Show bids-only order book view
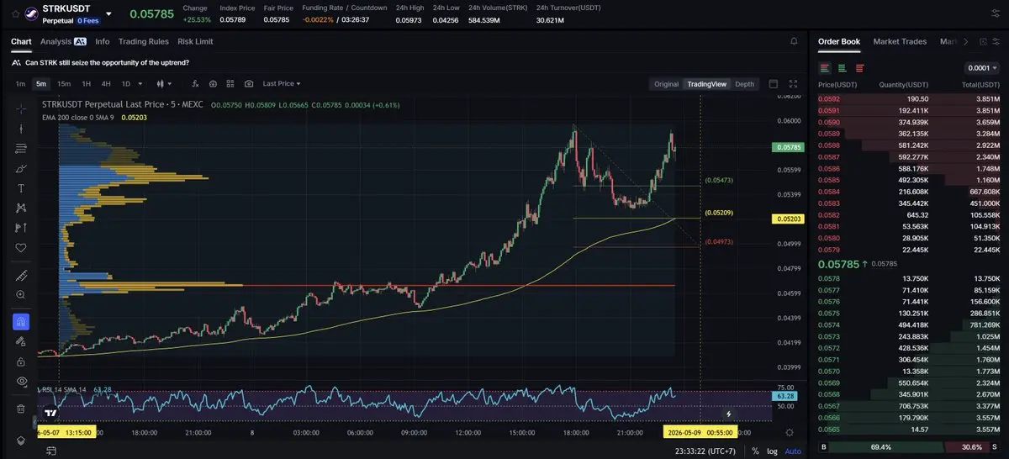 pos(843,68)
